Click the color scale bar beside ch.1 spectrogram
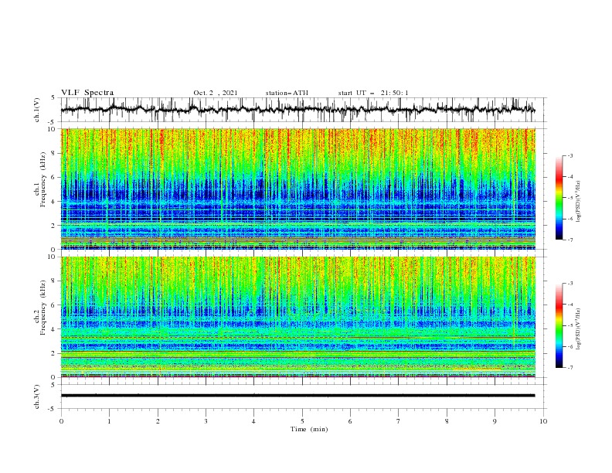 click(559, 198)
